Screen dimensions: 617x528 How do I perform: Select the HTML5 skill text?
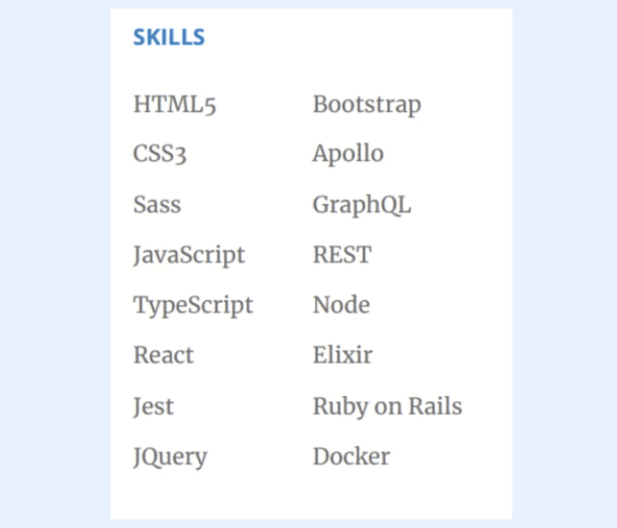pyautogui.click(x=174, y=105)
